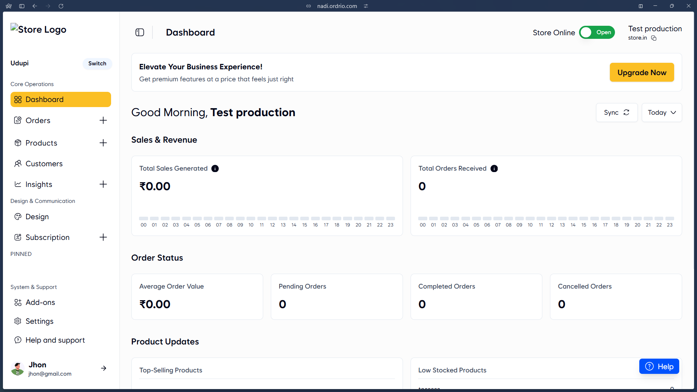Click the Sync button
The width and height of the screenshot is (697, 392).
[x=616, y=113]
